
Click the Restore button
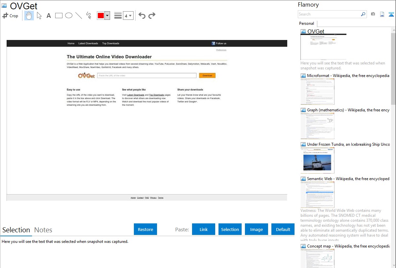145,229
